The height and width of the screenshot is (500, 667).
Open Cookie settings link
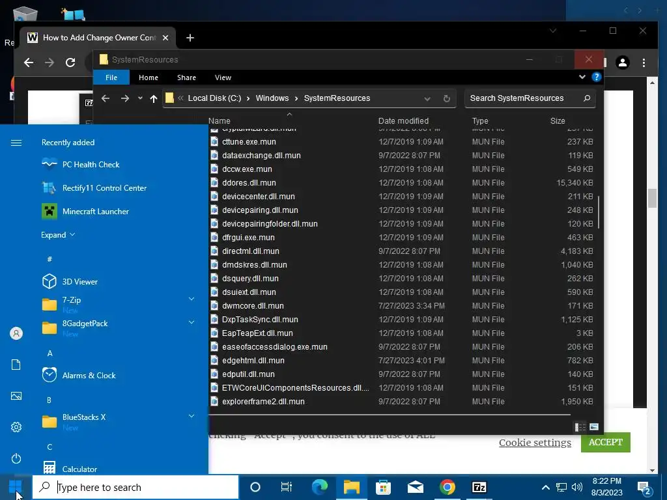[x=535, y=443]
